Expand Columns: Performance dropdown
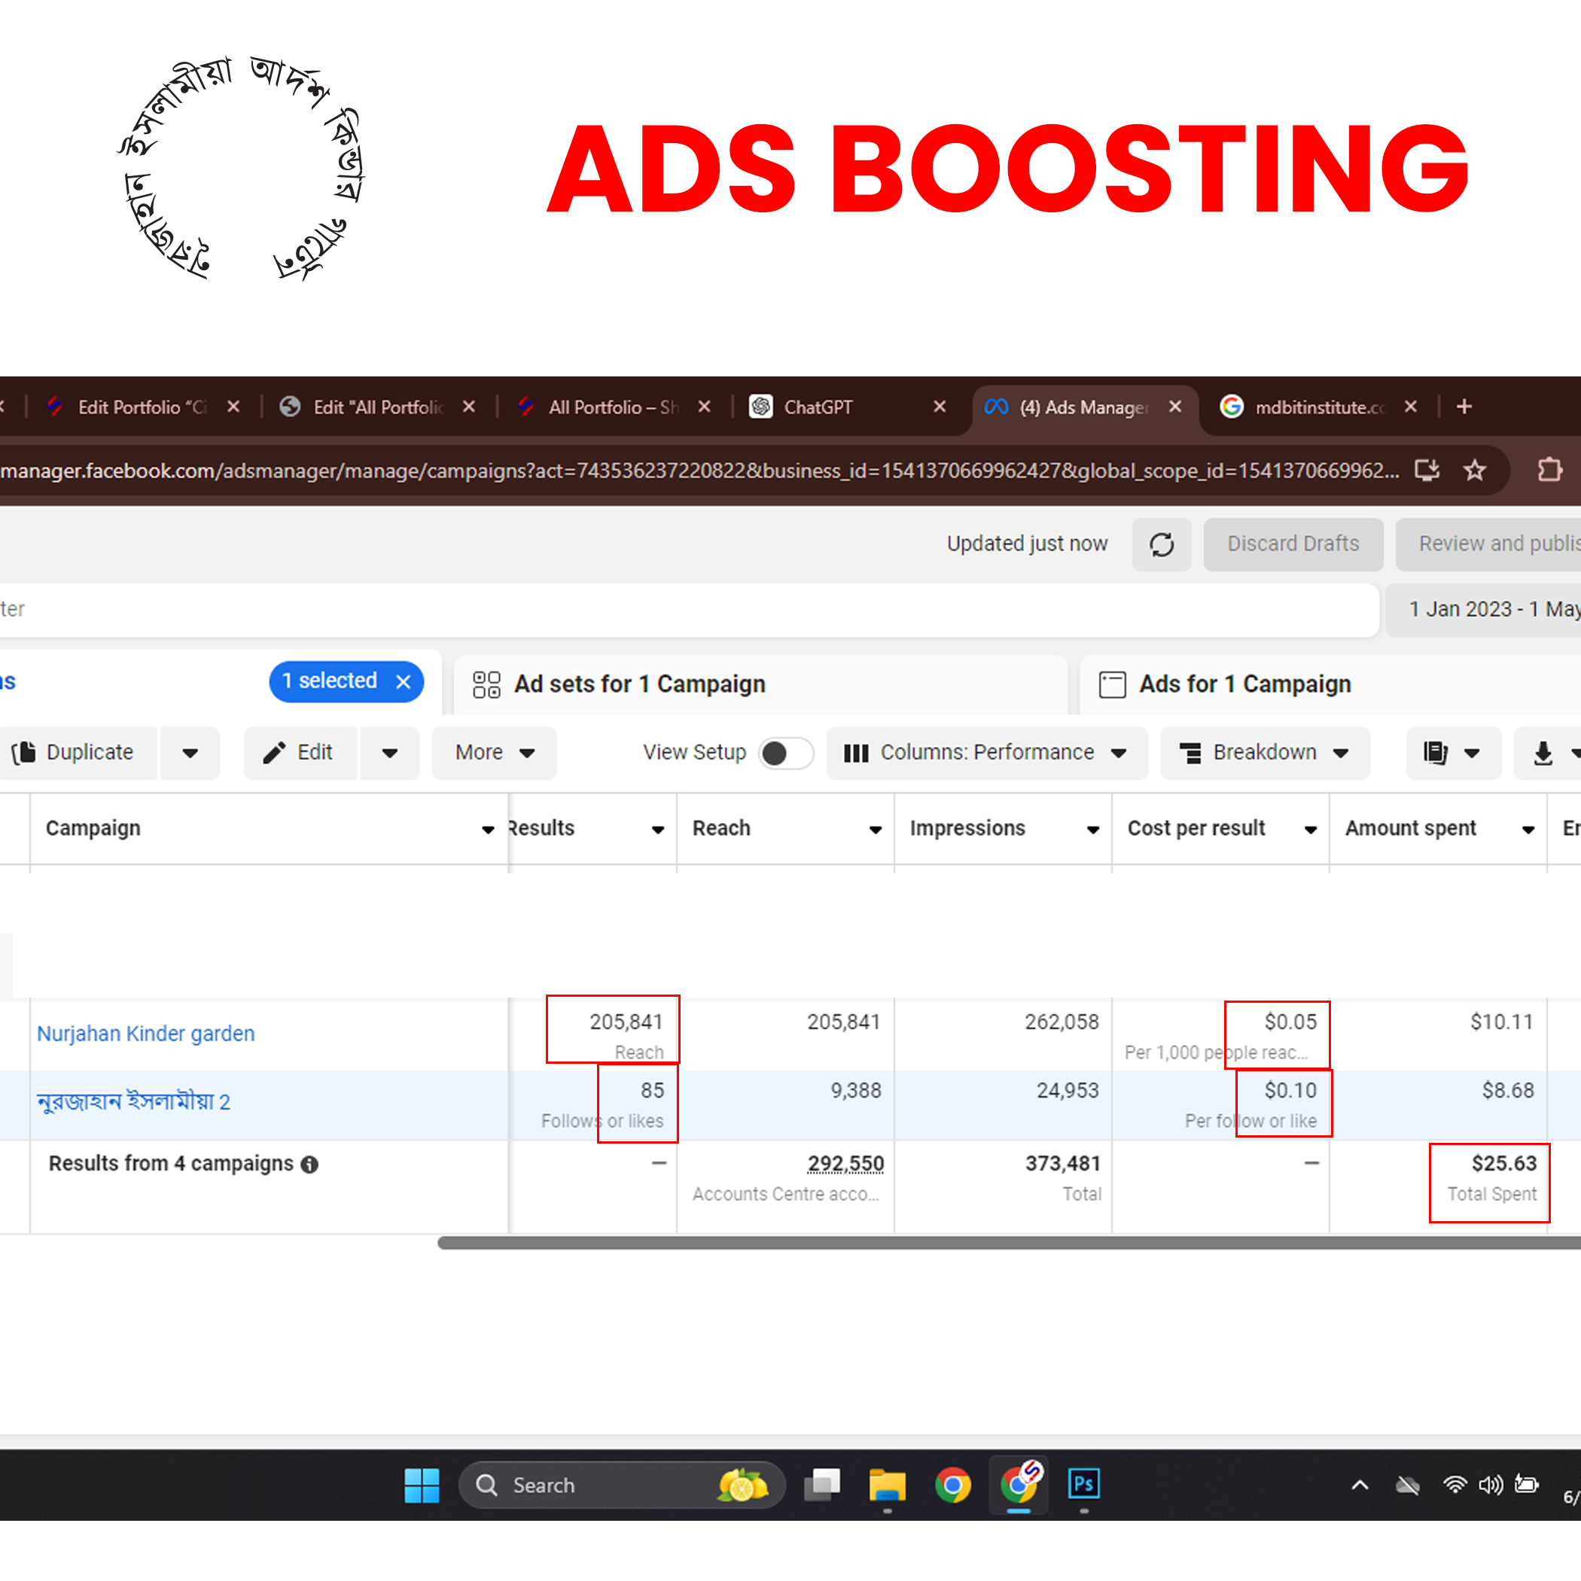The width and height of the screenshot is (1581, 1581). tap(986, 753)
